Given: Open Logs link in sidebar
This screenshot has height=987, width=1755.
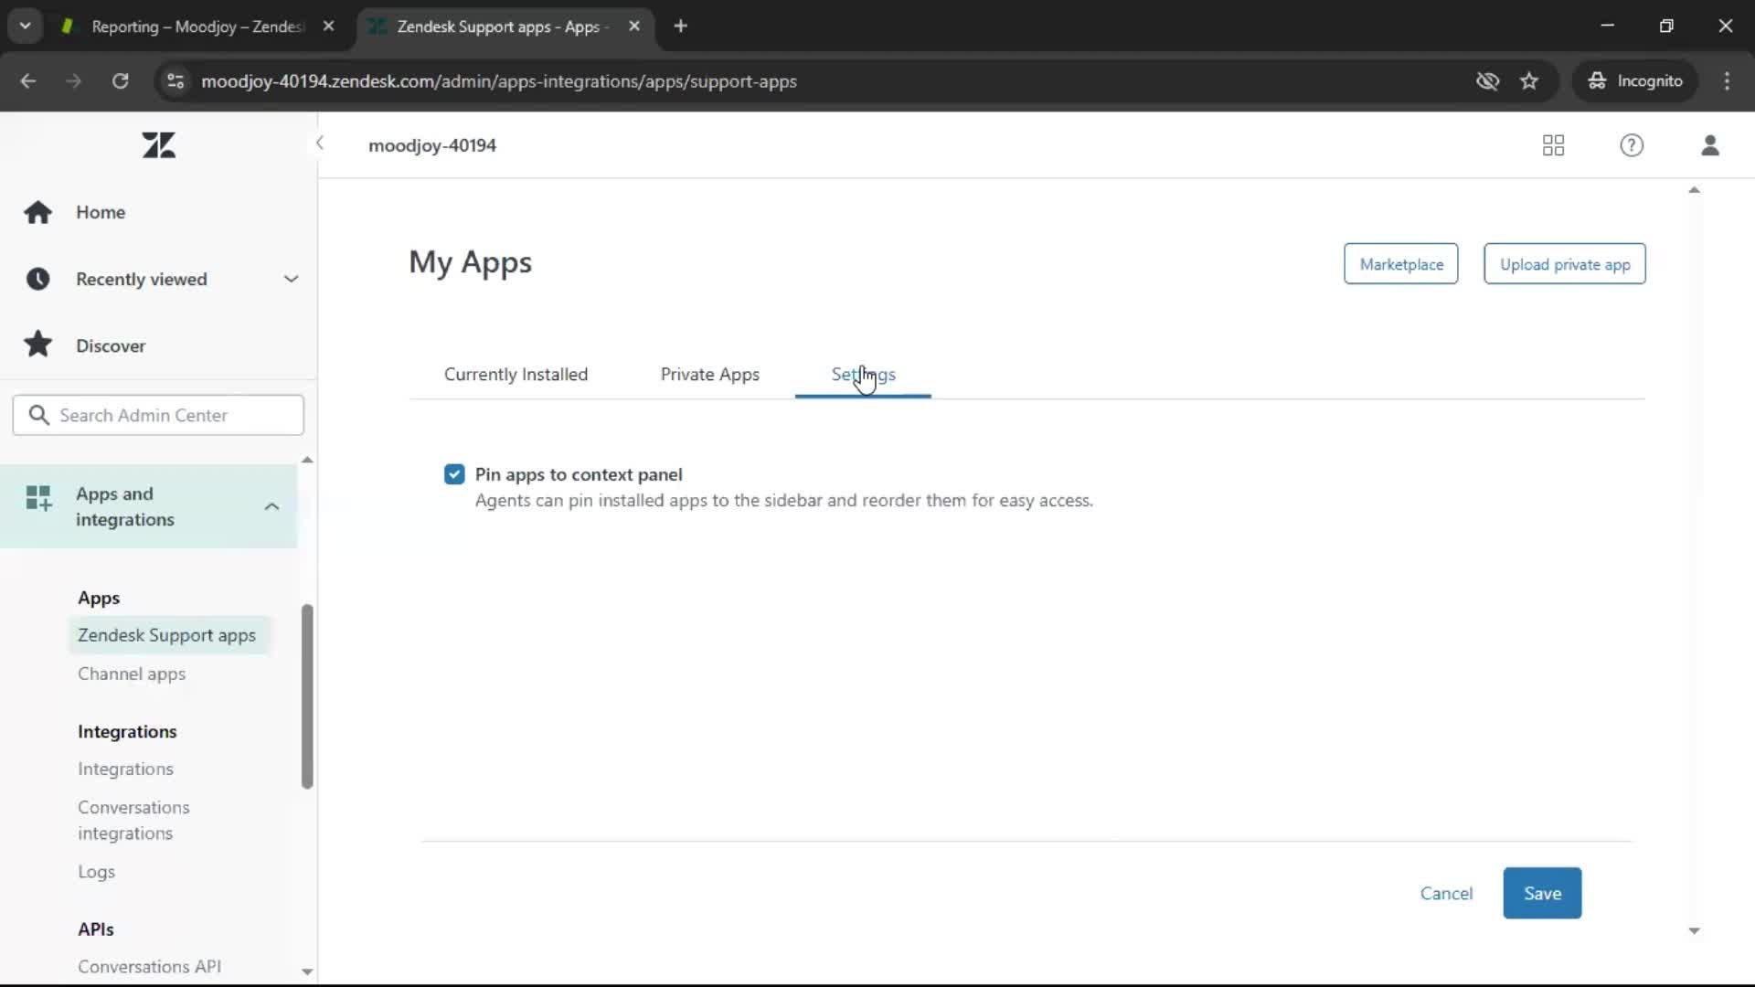Looking at the screenshot, I should (x=96, y=872).
